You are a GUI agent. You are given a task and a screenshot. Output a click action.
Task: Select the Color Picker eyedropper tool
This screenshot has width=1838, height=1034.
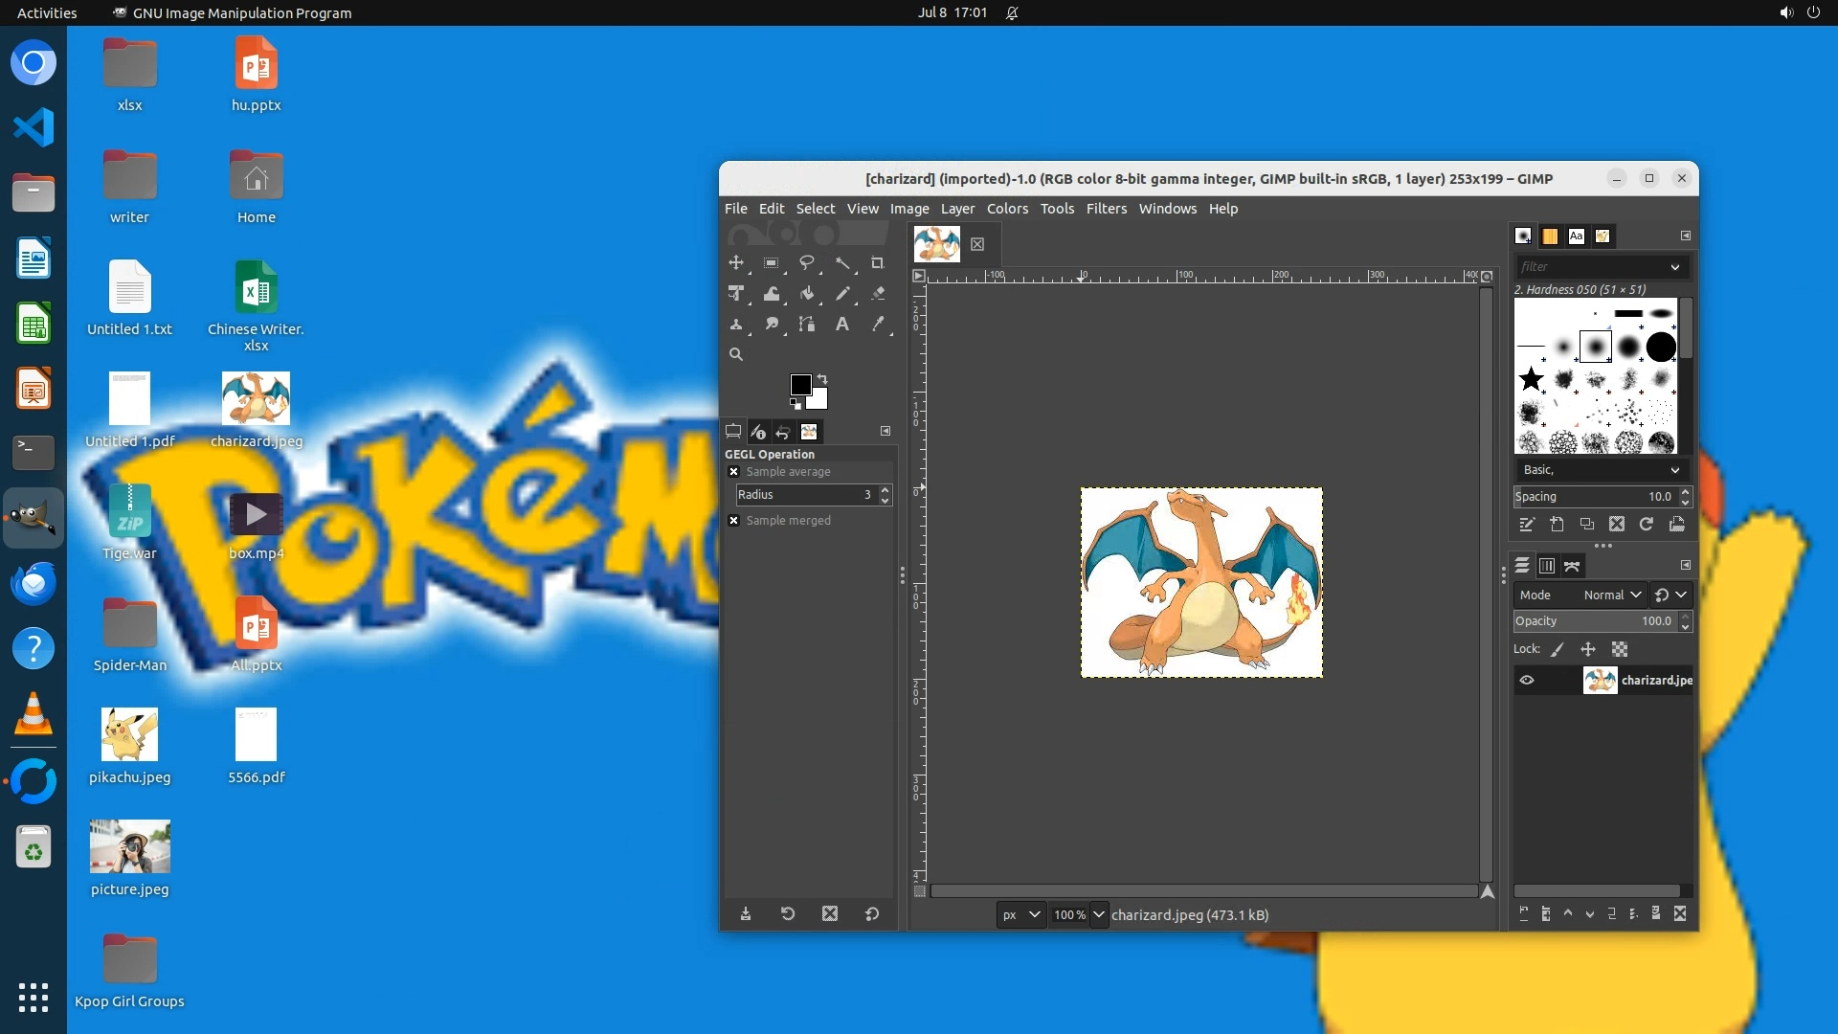[x=878, y=325]
